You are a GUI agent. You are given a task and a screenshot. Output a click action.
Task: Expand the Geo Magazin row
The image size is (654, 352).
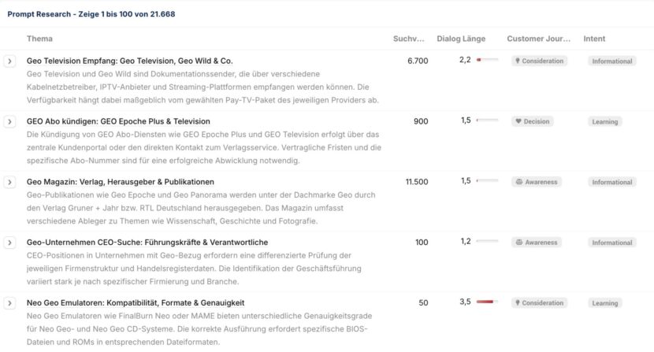pos(9,182)
